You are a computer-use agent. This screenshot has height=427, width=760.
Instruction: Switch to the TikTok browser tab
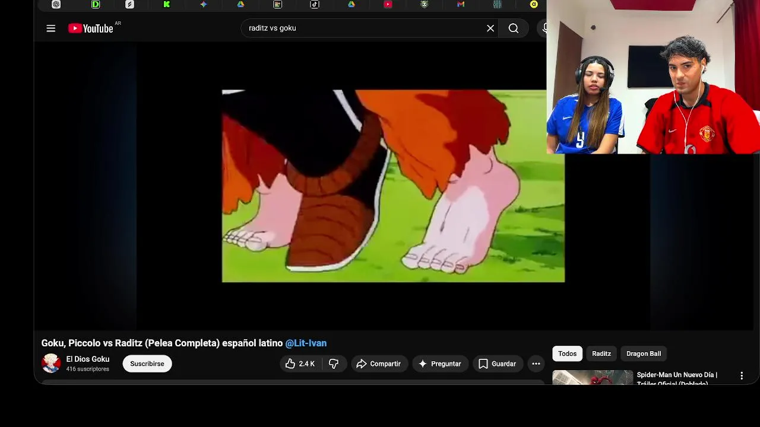315,4
